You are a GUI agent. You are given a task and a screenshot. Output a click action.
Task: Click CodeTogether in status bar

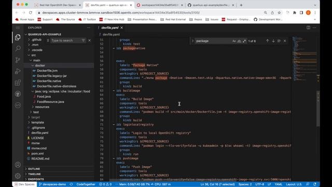86,184
